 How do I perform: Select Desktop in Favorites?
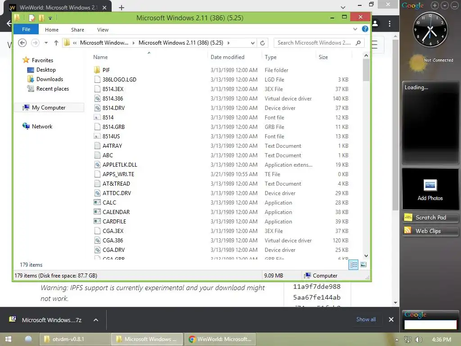coord(46,70)
